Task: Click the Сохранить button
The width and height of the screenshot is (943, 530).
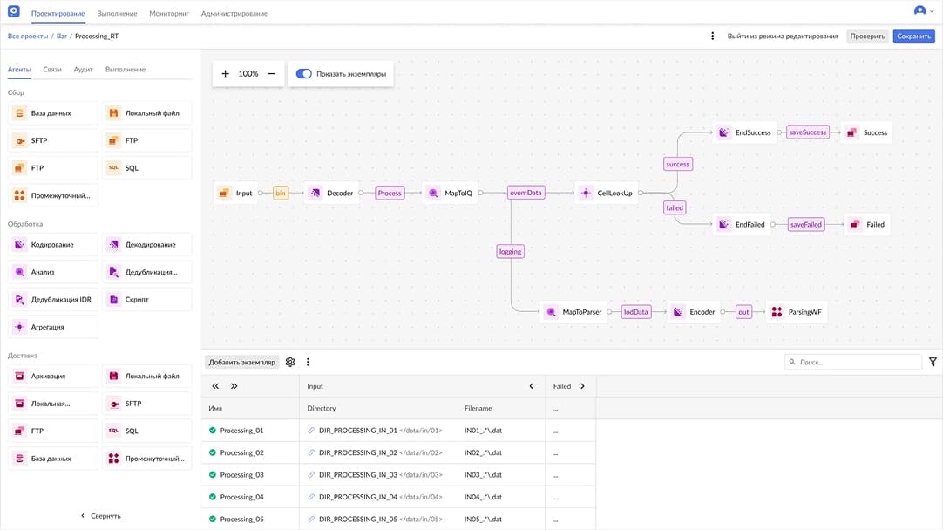Action: pos(913,36)
